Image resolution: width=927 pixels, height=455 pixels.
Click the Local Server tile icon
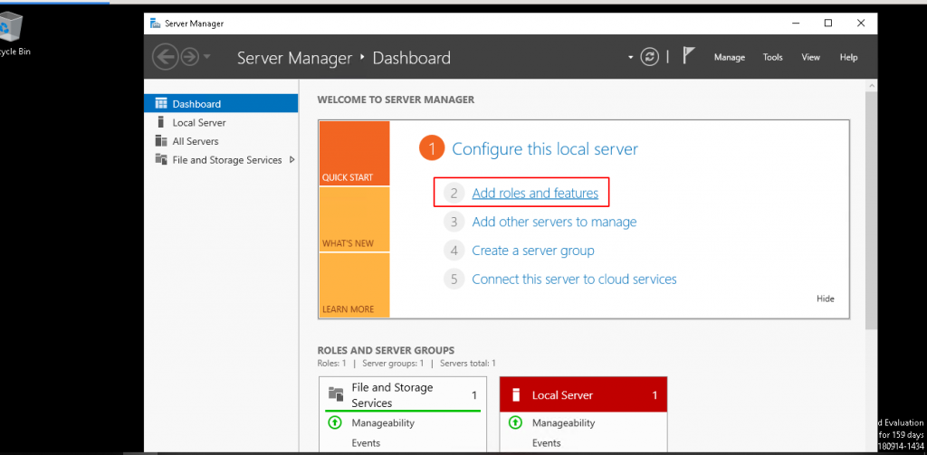[515, 394]
